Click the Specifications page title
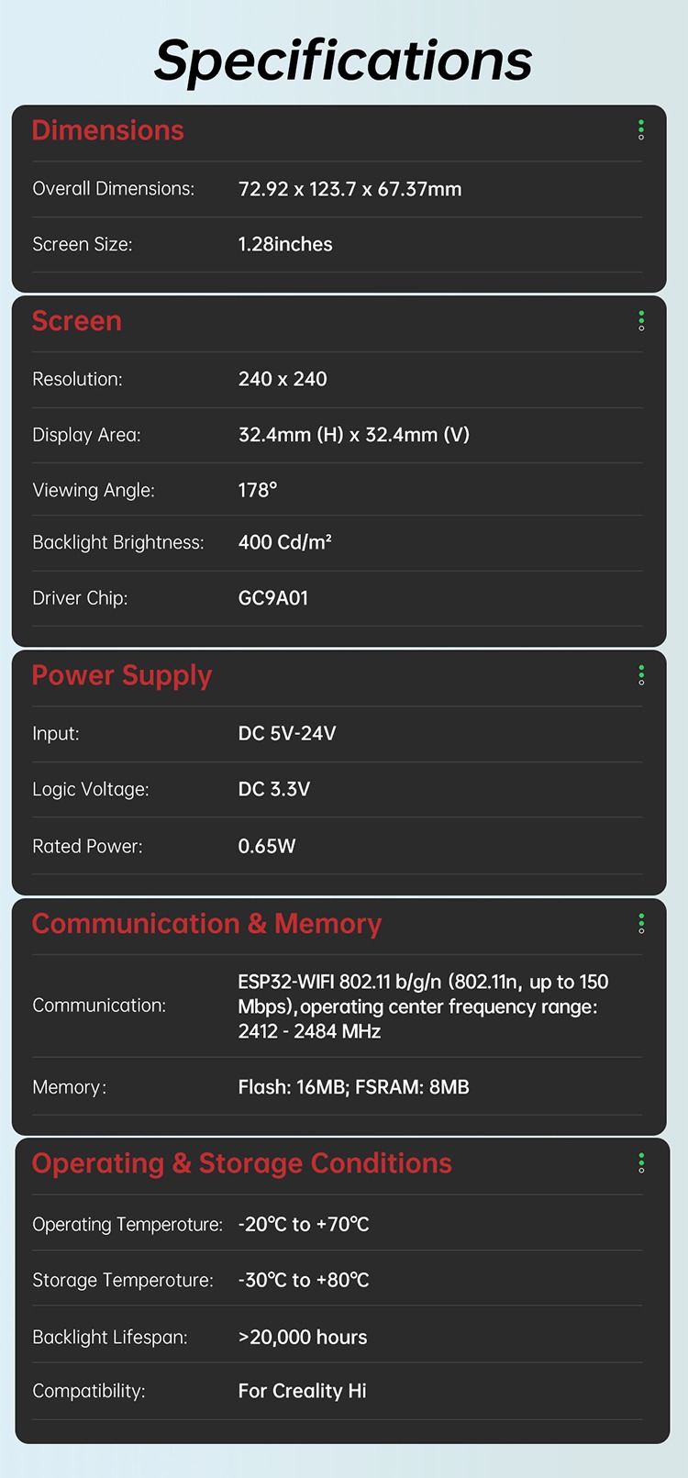The width and height of the screenshot is (688, 1478). pyautogui.click(x=343, y=61)
